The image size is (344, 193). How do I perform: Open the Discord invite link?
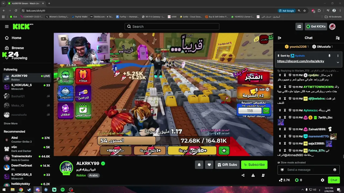[x=300, y=61]
